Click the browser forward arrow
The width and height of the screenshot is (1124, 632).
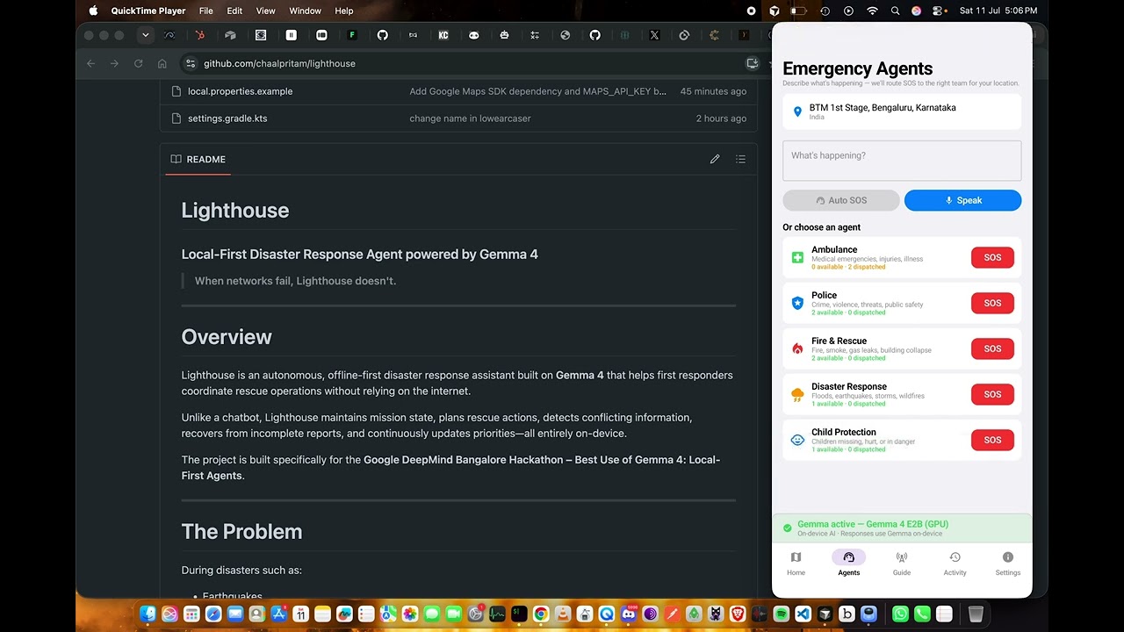tap(114, 63)
